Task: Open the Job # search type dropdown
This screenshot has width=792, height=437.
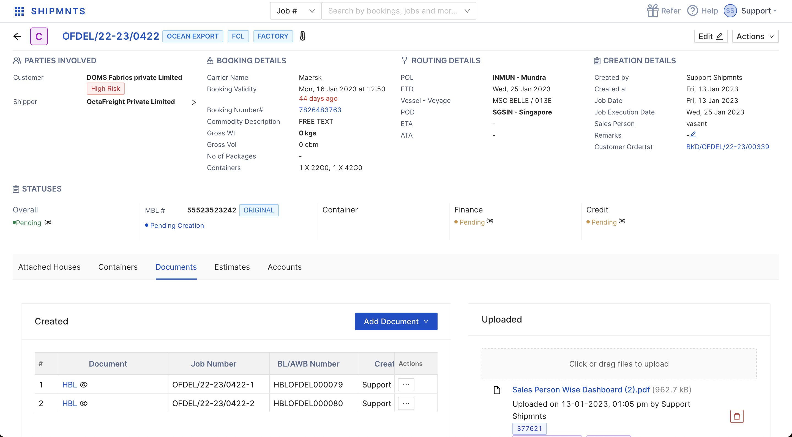Action: point(296,11)
